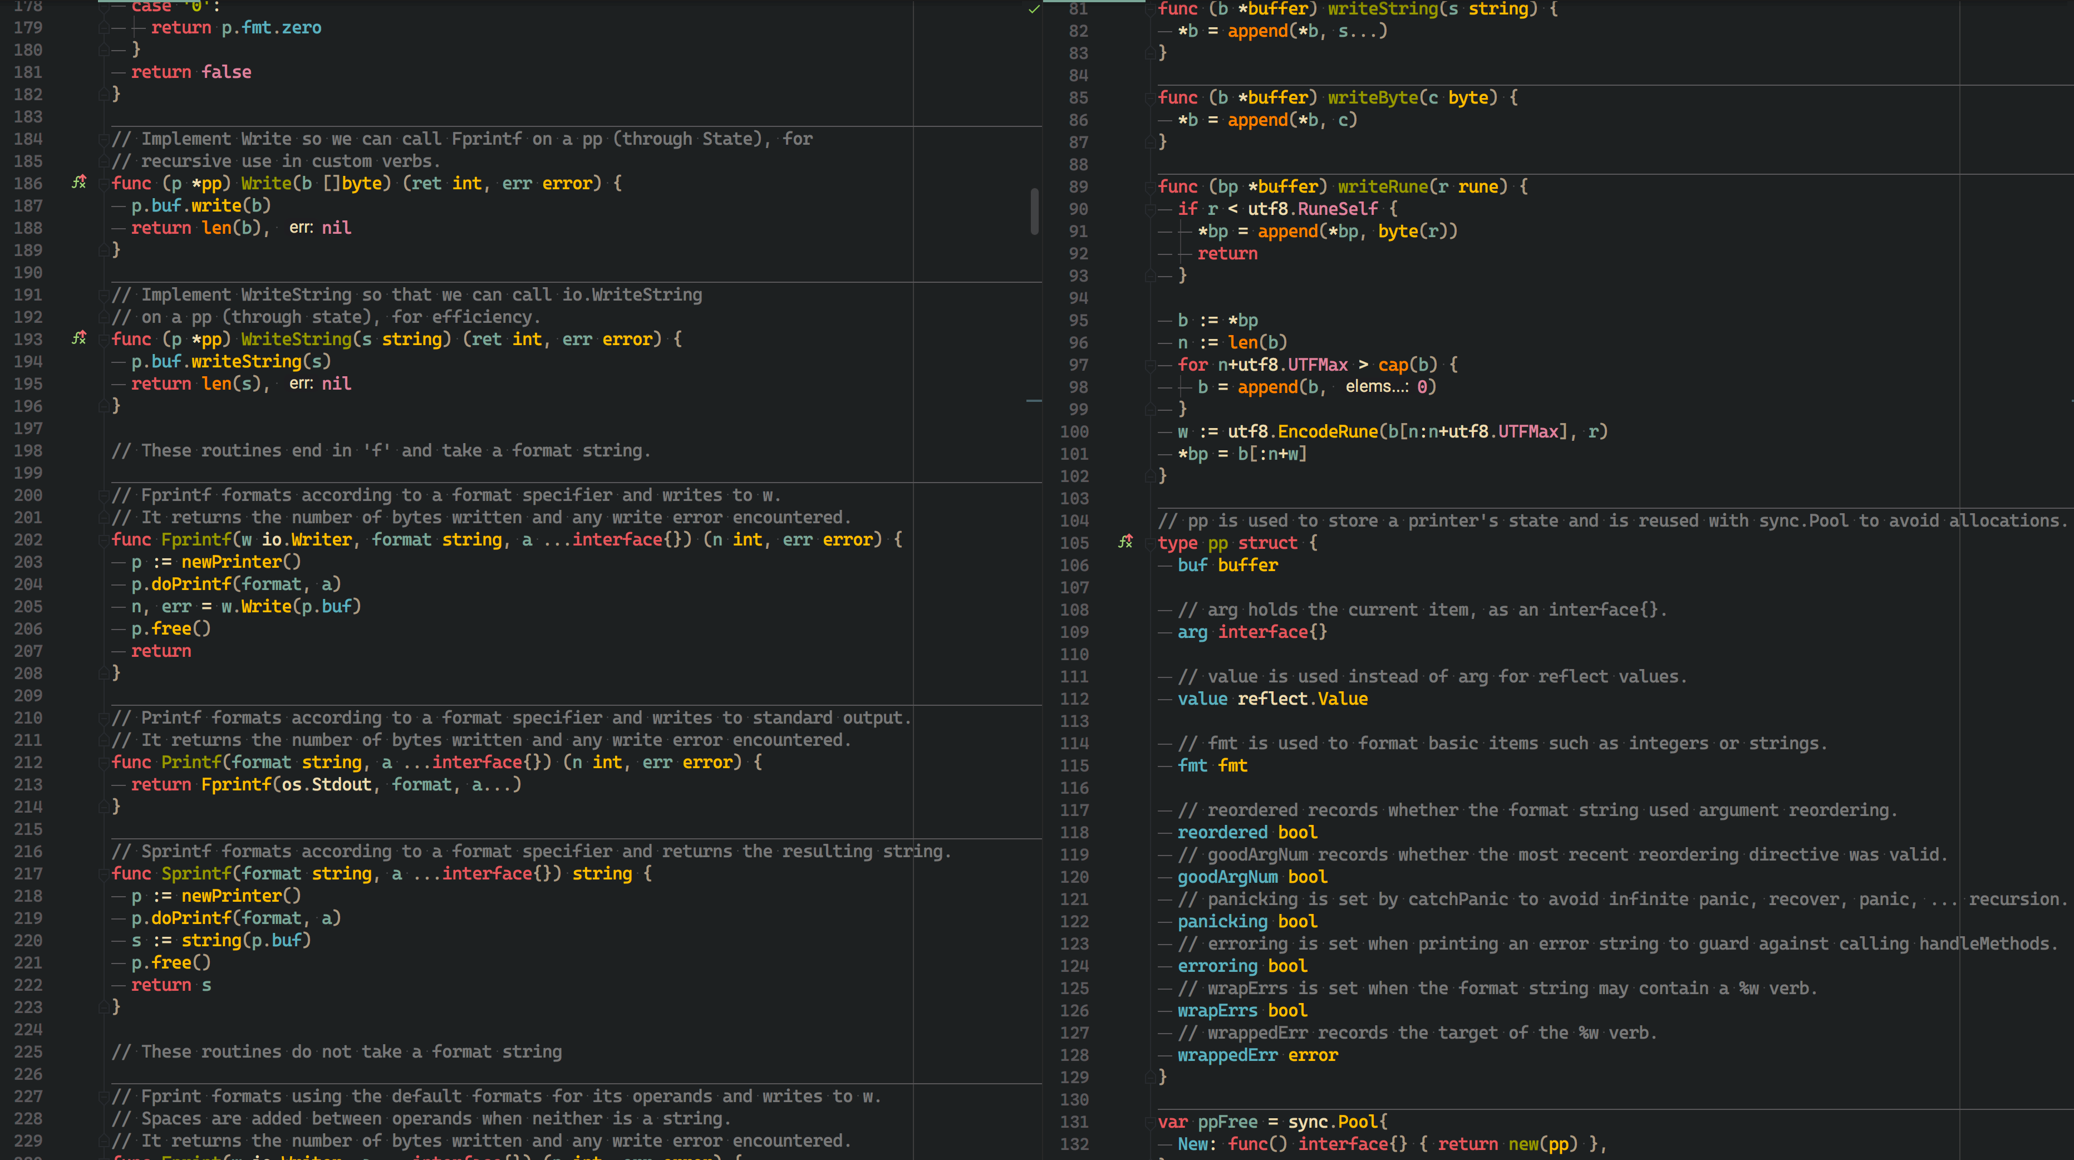Fold the ppFree var block at line 131
This screenshot has height=1160, width=2074.
[1151, 1122]
